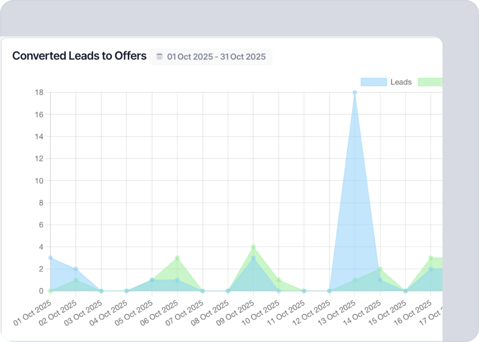This screenshot has width=479, height=342.
Task: Select the green point on 13 Oct
Action: point(355,280)
